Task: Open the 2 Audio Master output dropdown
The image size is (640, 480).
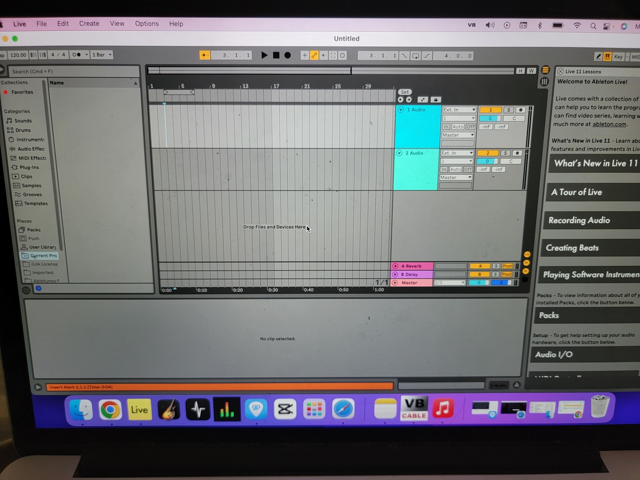Action: pos(456,177)
